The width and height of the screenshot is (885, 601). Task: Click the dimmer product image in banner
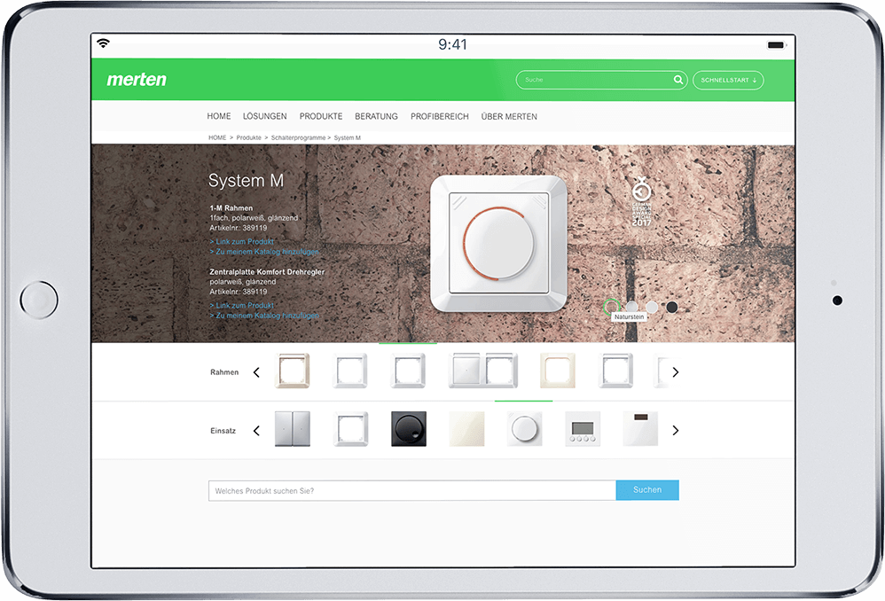tap(498, 243)
